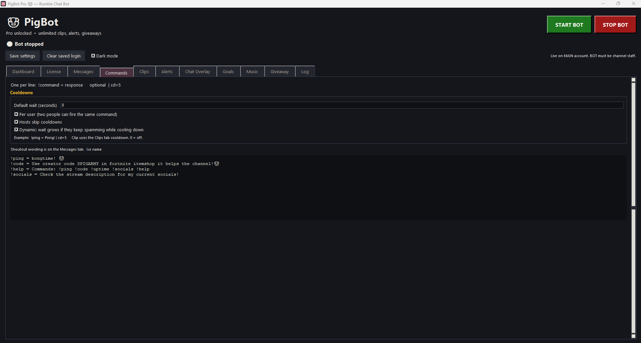The width and height of the screenshot is (641, 343).
Task: Open the Dashboard tab
Action: [x=23, y=71]
